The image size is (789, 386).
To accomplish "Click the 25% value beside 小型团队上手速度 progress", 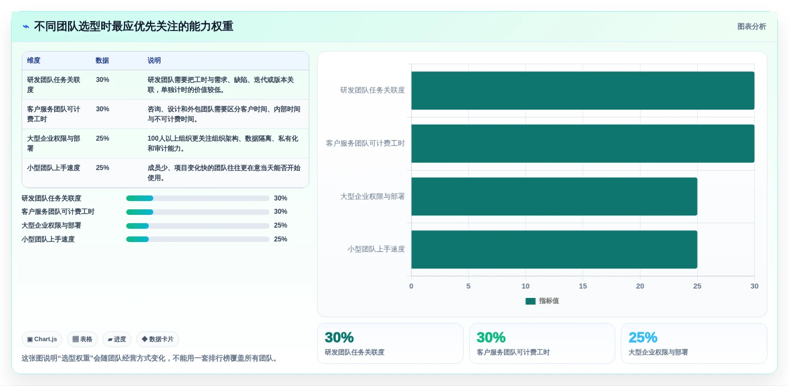I will click(x=281, y=239).
